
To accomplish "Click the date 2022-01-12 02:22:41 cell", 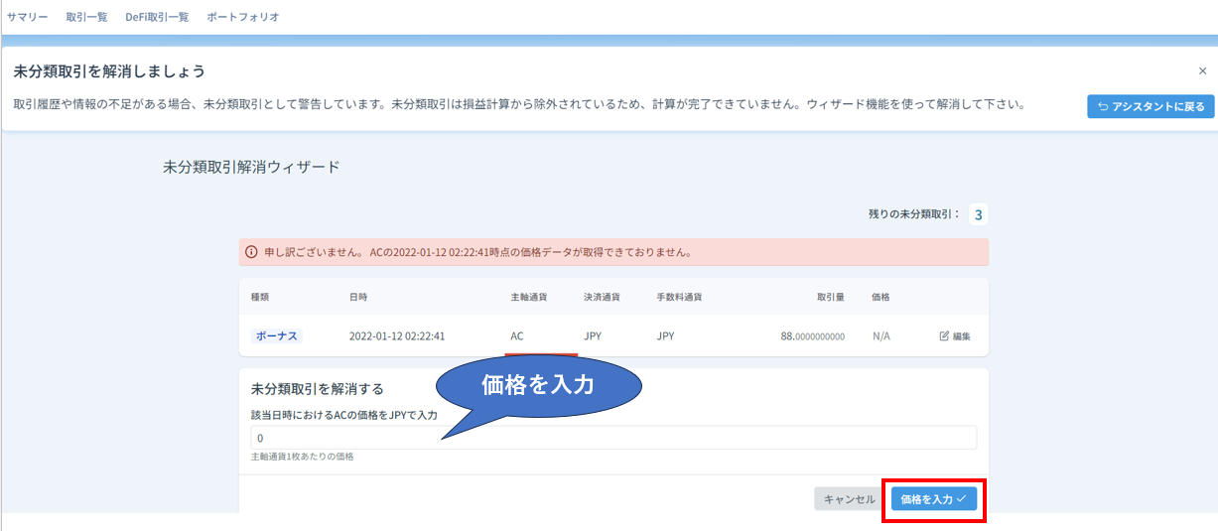I will click(x=397, y=336).
